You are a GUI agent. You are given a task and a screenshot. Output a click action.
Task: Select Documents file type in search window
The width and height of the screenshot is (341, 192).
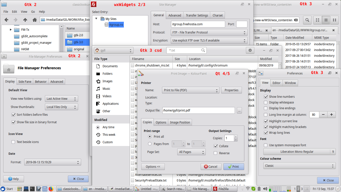(110, 66)
